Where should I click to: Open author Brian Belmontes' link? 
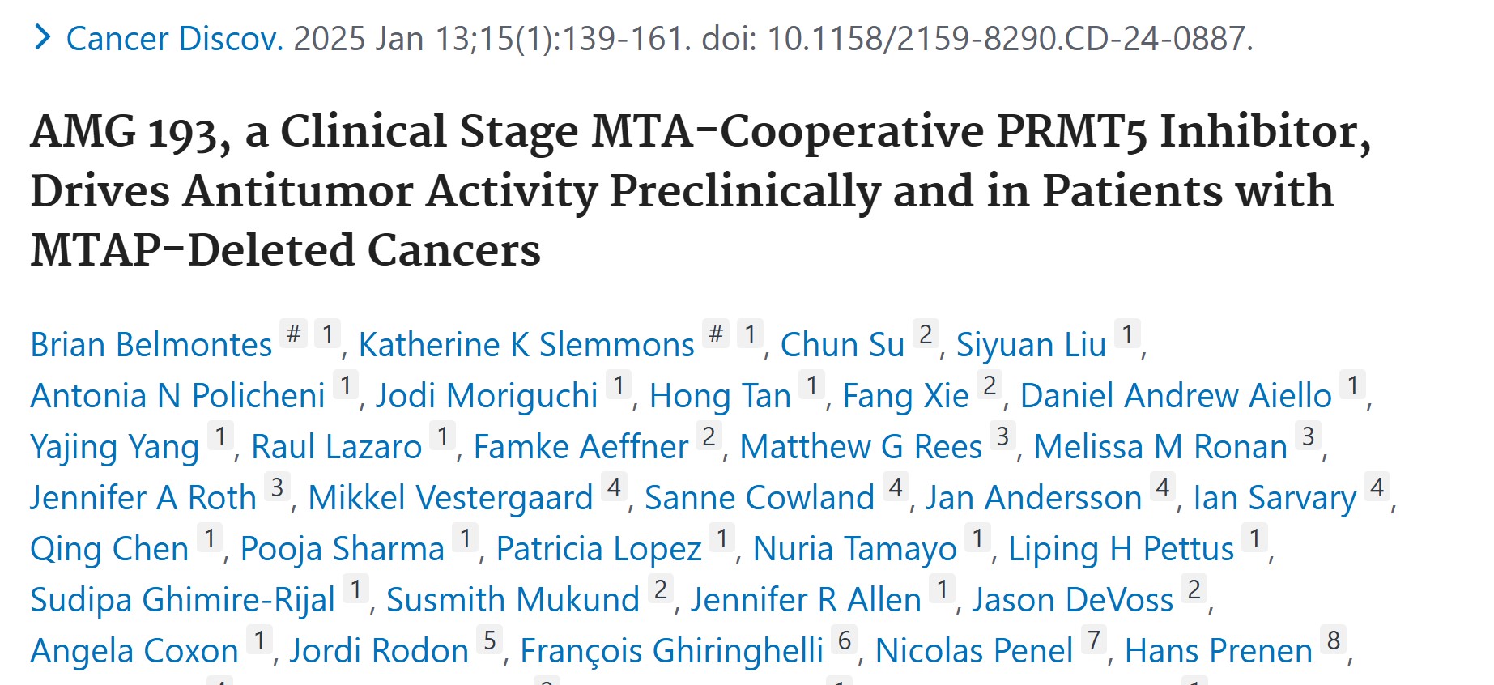point(151,345)
